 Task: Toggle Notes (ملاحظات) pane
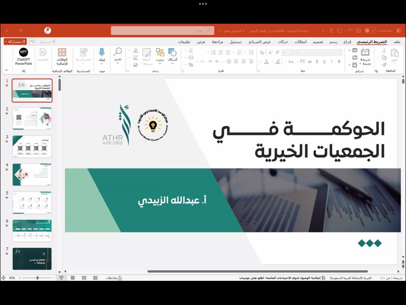pyautogui.click(x=114, y=278)
